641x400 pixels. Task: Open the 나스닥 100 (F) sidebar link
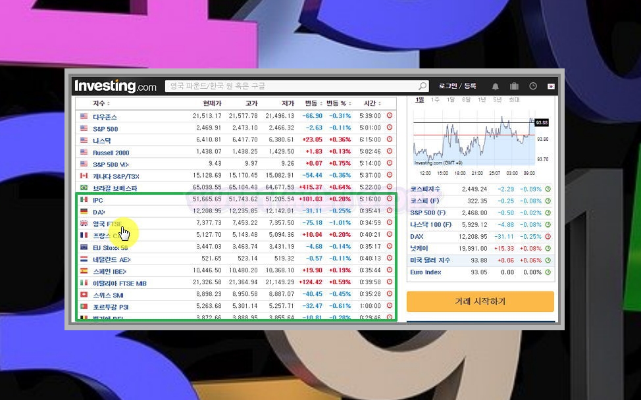(430, 225)
